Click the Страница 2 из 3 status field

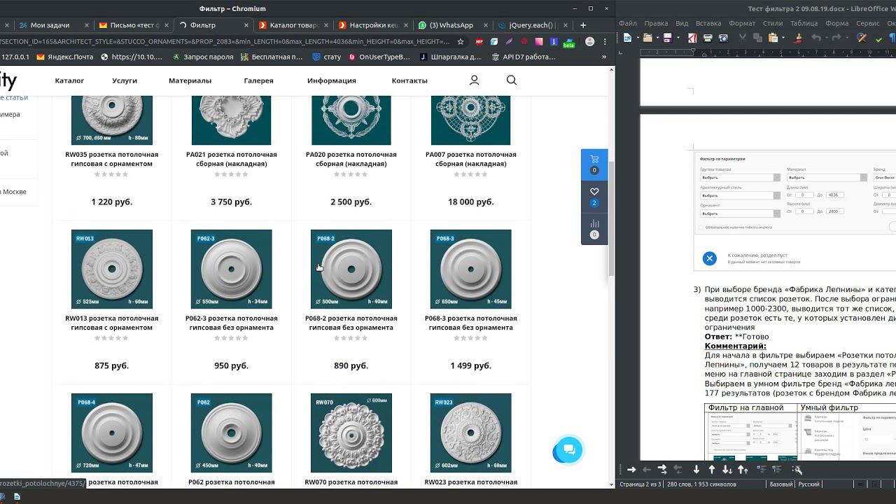click(x=640, y=484)
